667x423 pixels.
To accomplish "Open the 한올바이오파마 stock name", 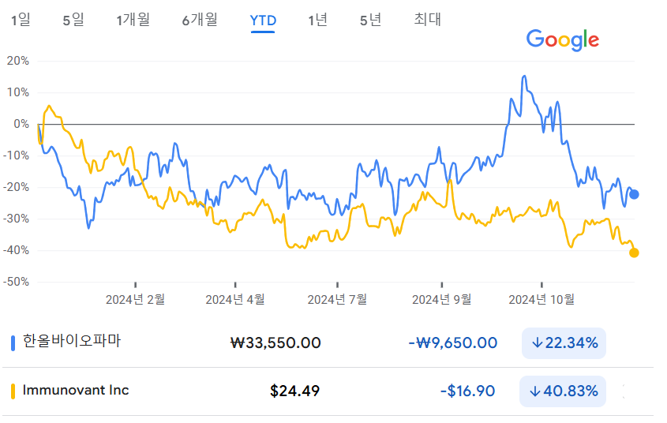I will [72, 341].
